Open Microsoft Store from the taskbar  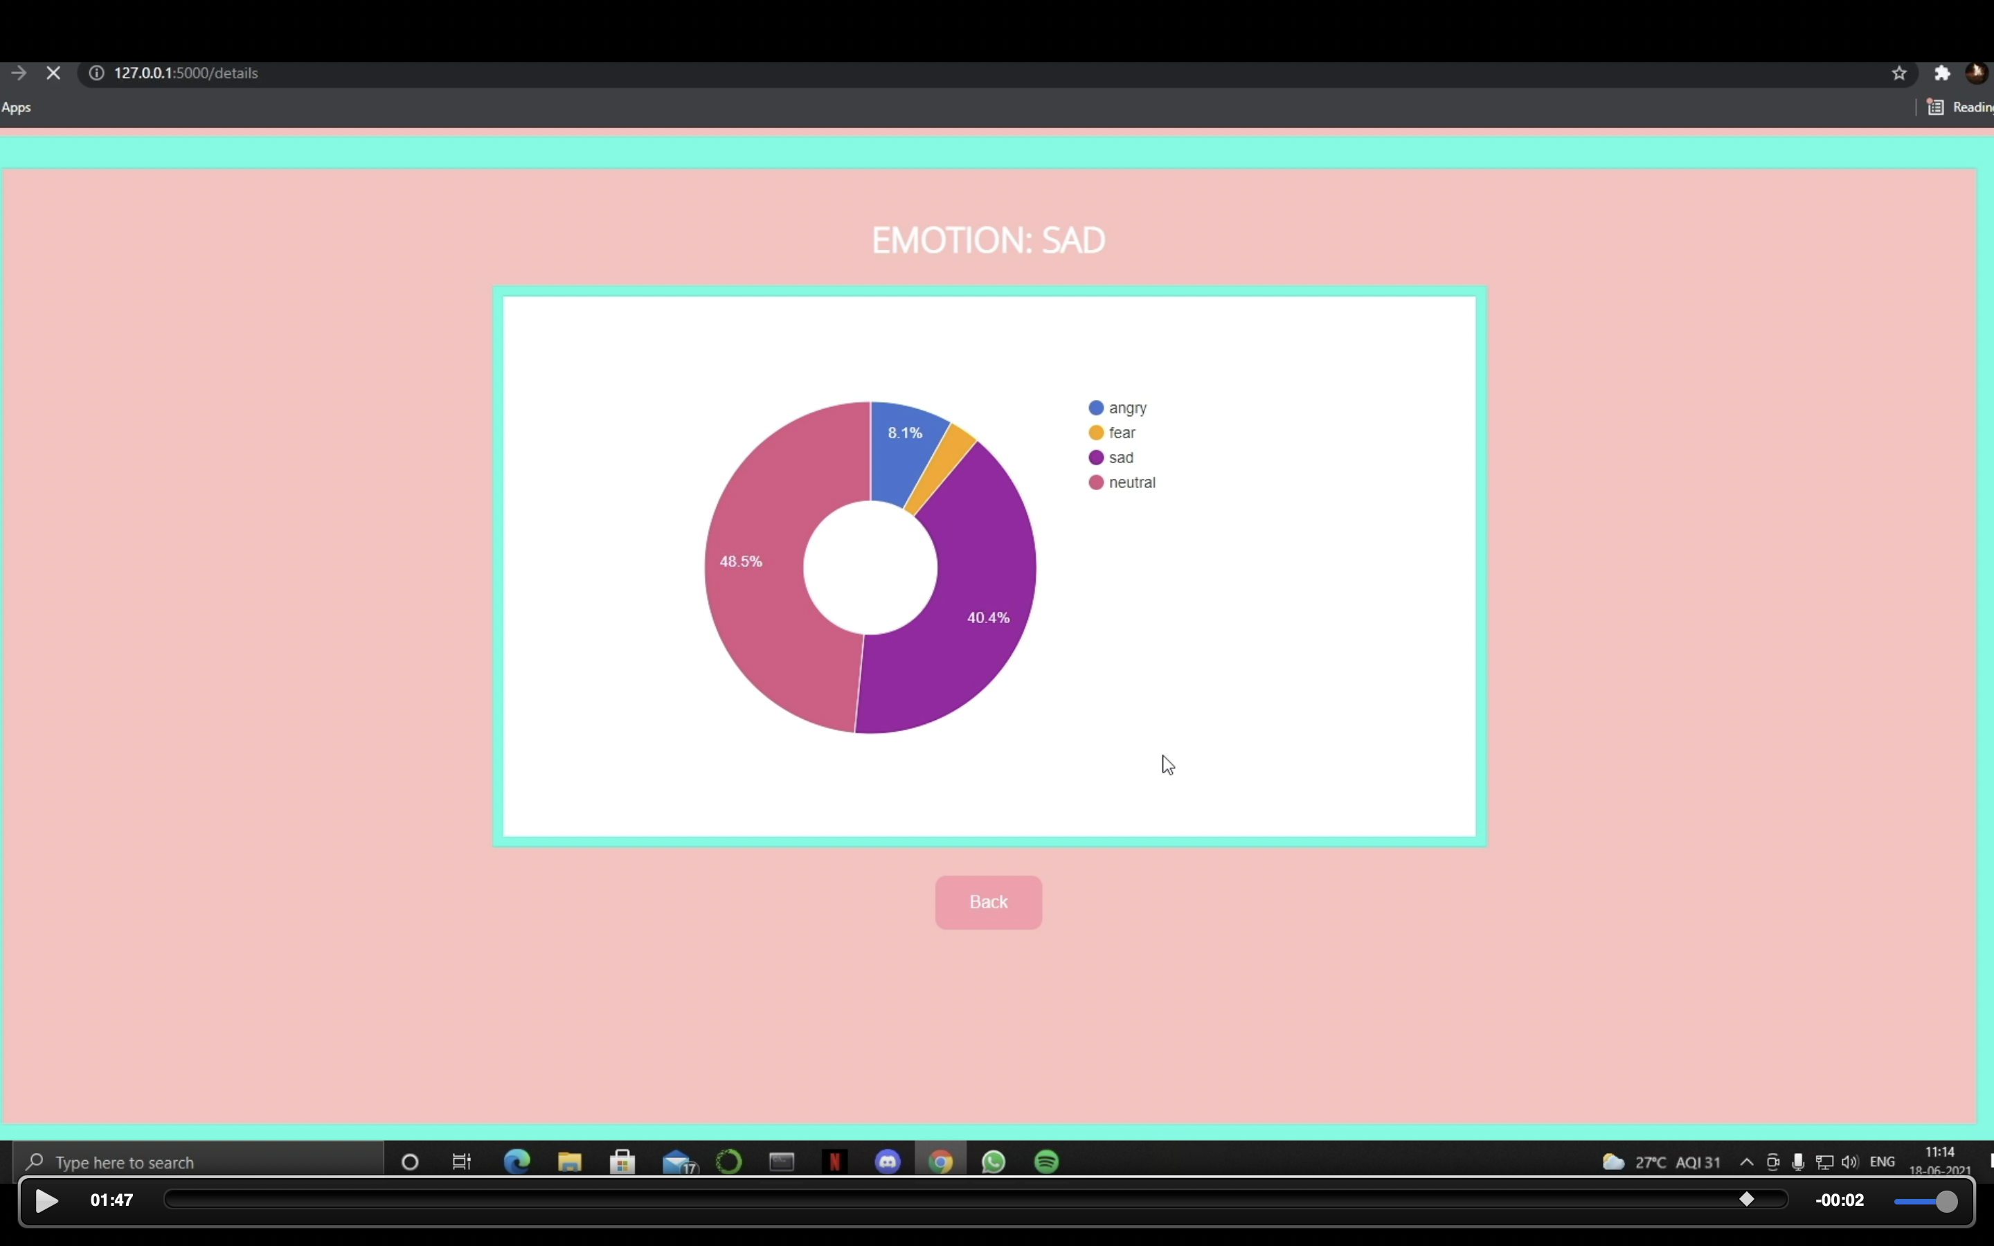623,1162
